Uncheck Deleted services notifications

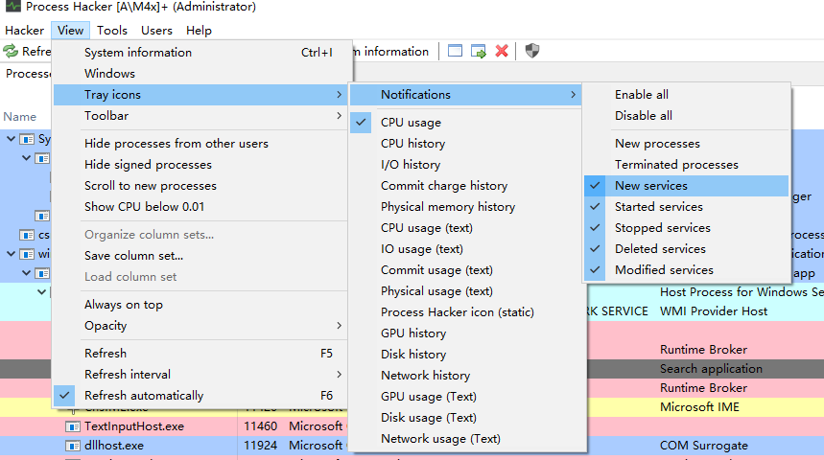pos(686,249)
